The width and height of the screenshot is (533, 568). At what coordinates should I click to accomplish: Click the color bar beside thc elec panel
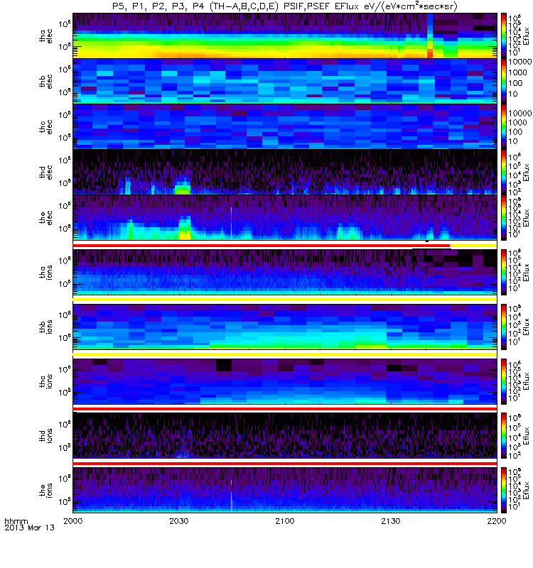504,126
